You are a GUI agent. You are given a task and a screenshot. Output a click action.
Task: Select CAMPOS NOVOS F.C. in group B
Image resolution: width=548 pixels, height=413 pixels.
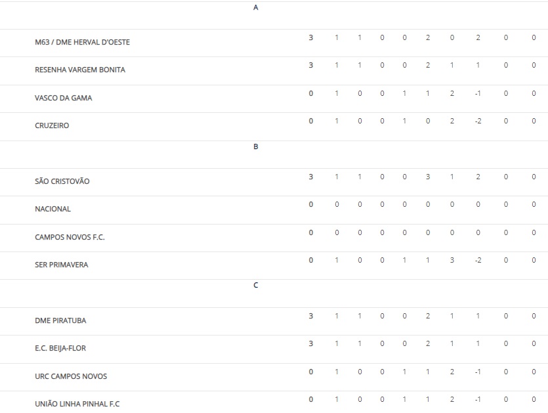pos(70,237)
